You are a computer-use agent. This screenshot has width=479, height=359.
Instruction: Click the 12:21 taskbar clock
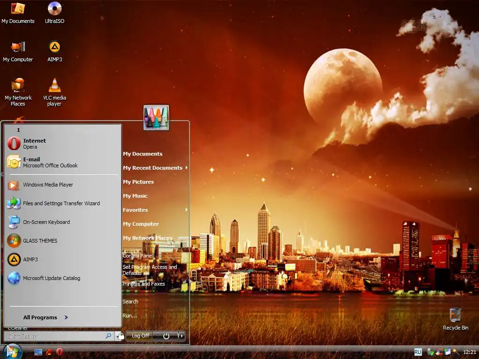pyautogui.click(x=470, y=352)
